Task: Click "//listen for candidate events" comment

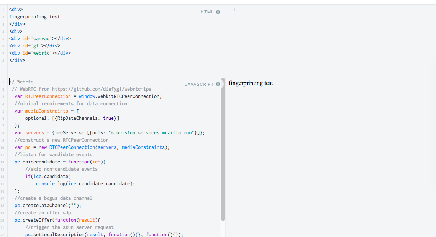Action: click(53, 154)
